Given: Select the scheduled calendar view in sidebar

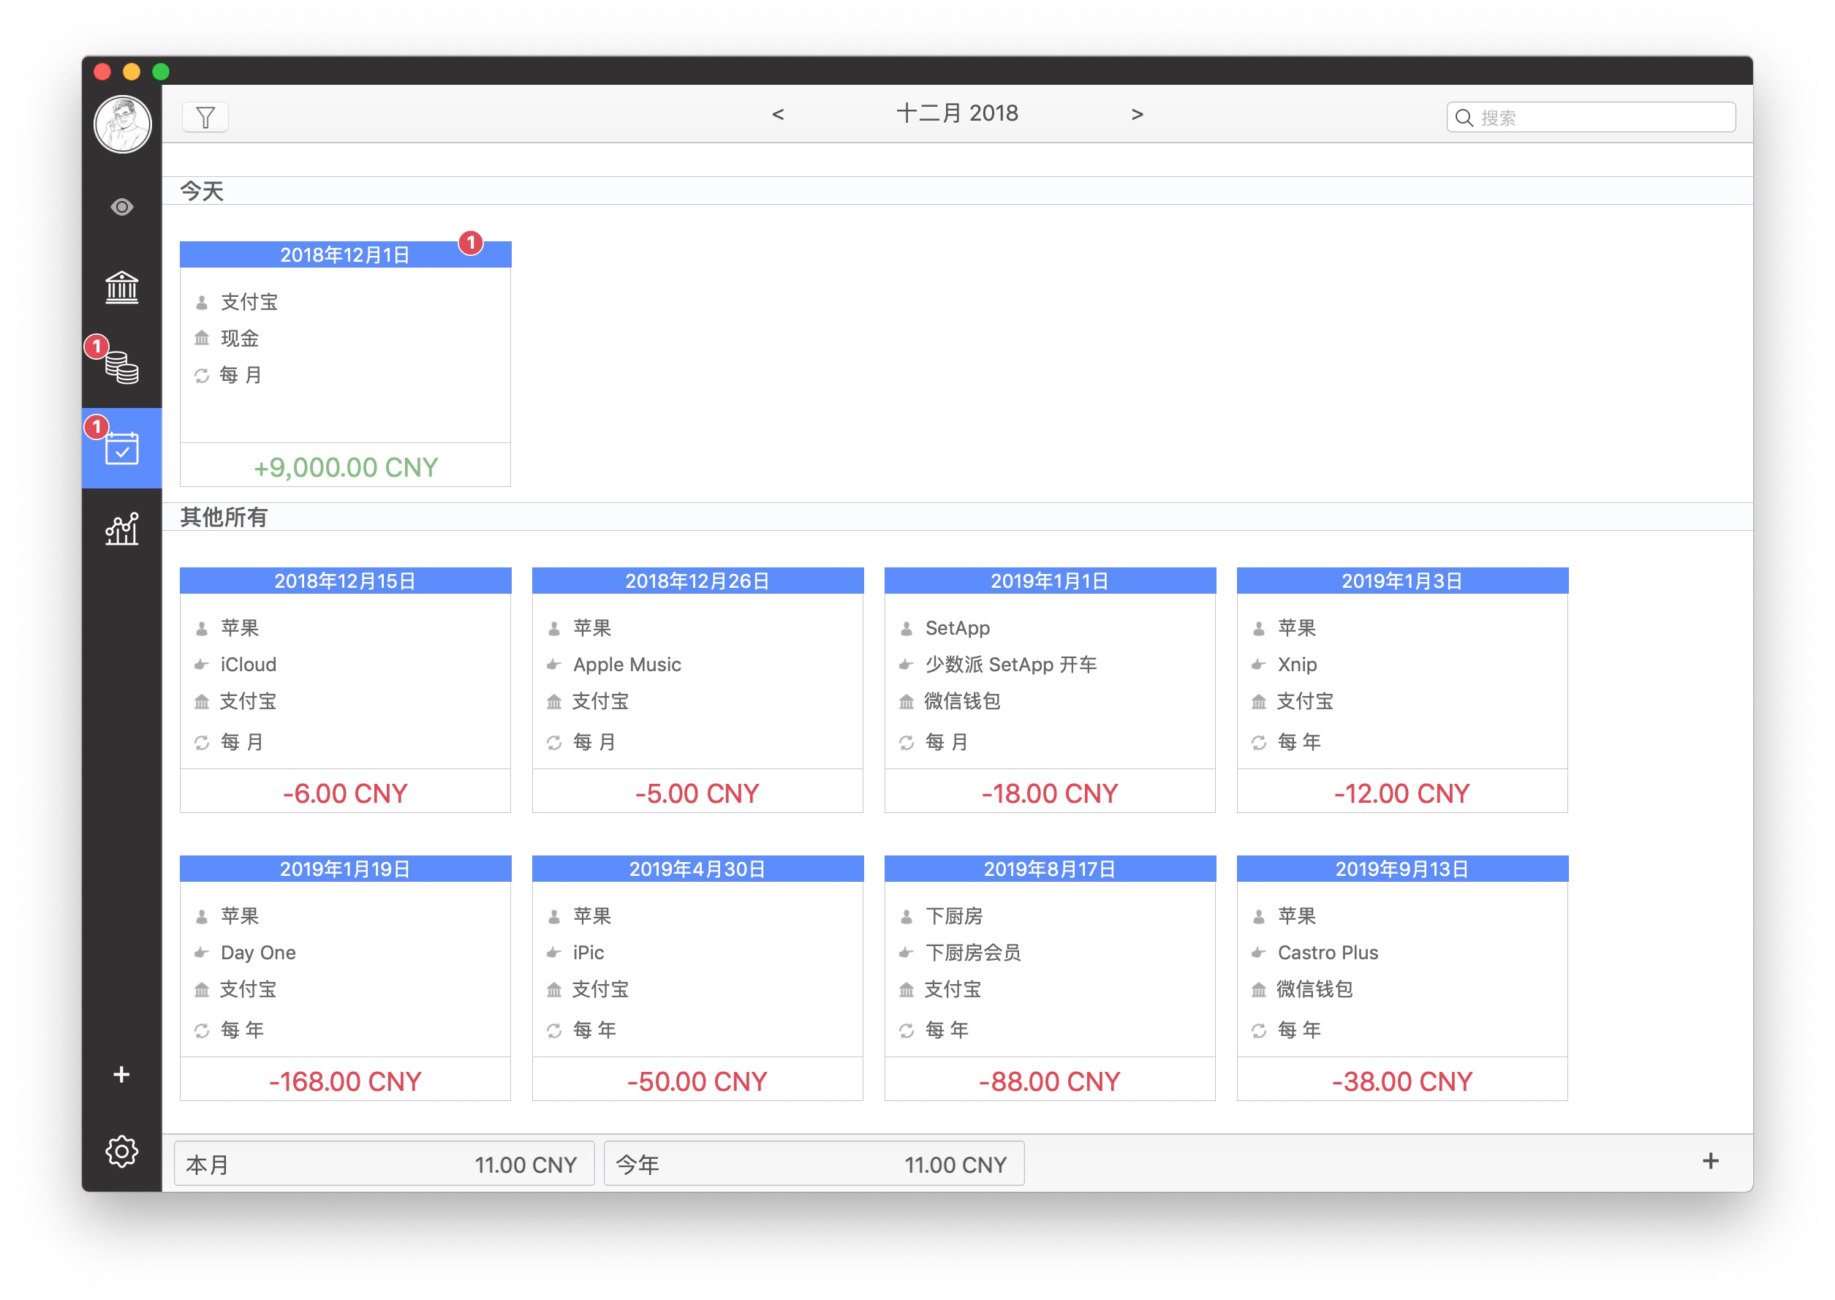Looking at the screenshot, I should [x=121, y=447].
